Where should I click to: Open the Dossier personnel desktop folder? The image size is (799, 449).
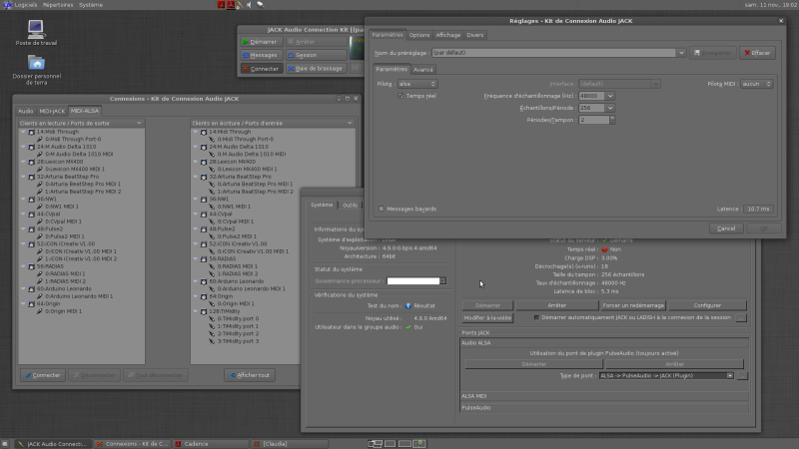point(36,64)
